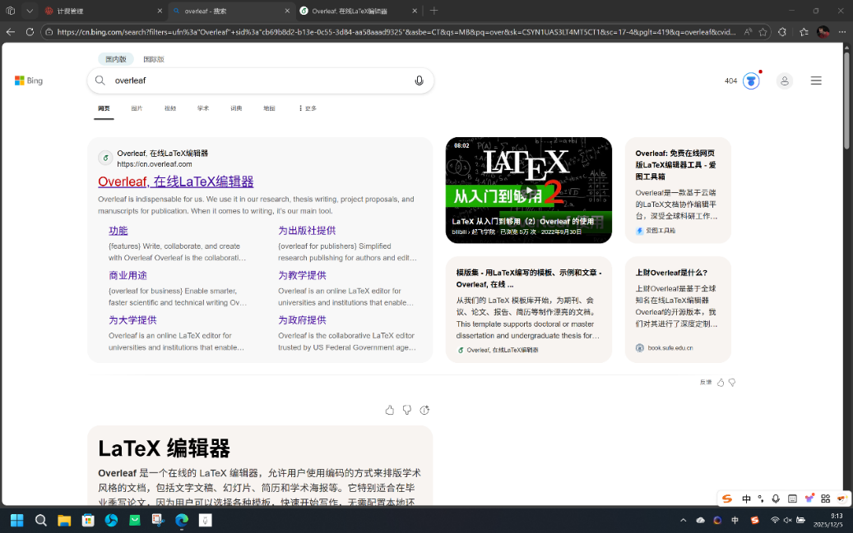Open the Bing hamburger menu
Screen dimensions: 853x533
pyautogui.click(x=815, y=80)
